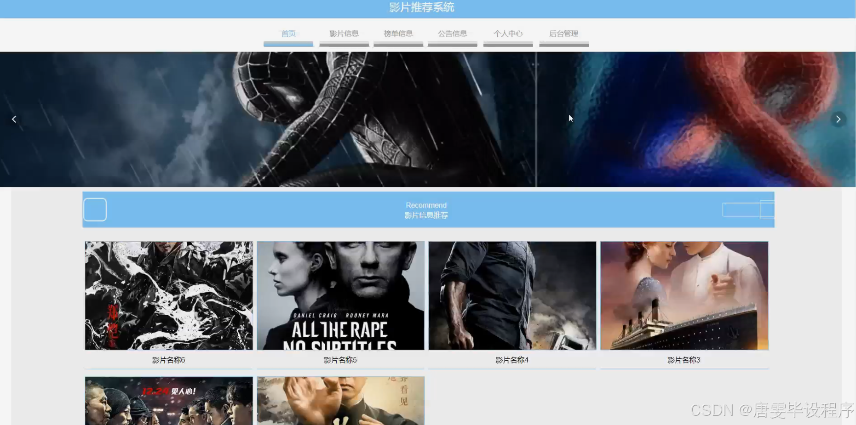
Task: Open the 影片名称6 movie poster
Action: click(169, 296)
